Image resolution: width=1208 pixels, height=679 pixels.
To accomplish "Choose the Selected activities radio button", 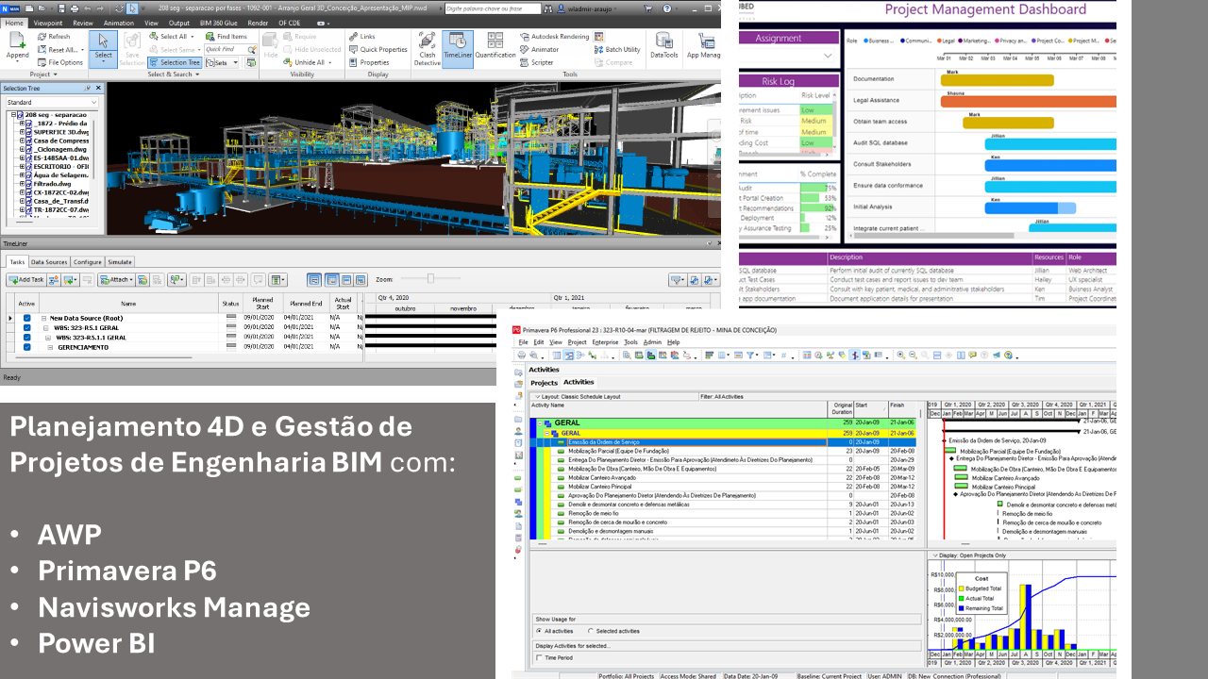I will [x=591, y=631].
